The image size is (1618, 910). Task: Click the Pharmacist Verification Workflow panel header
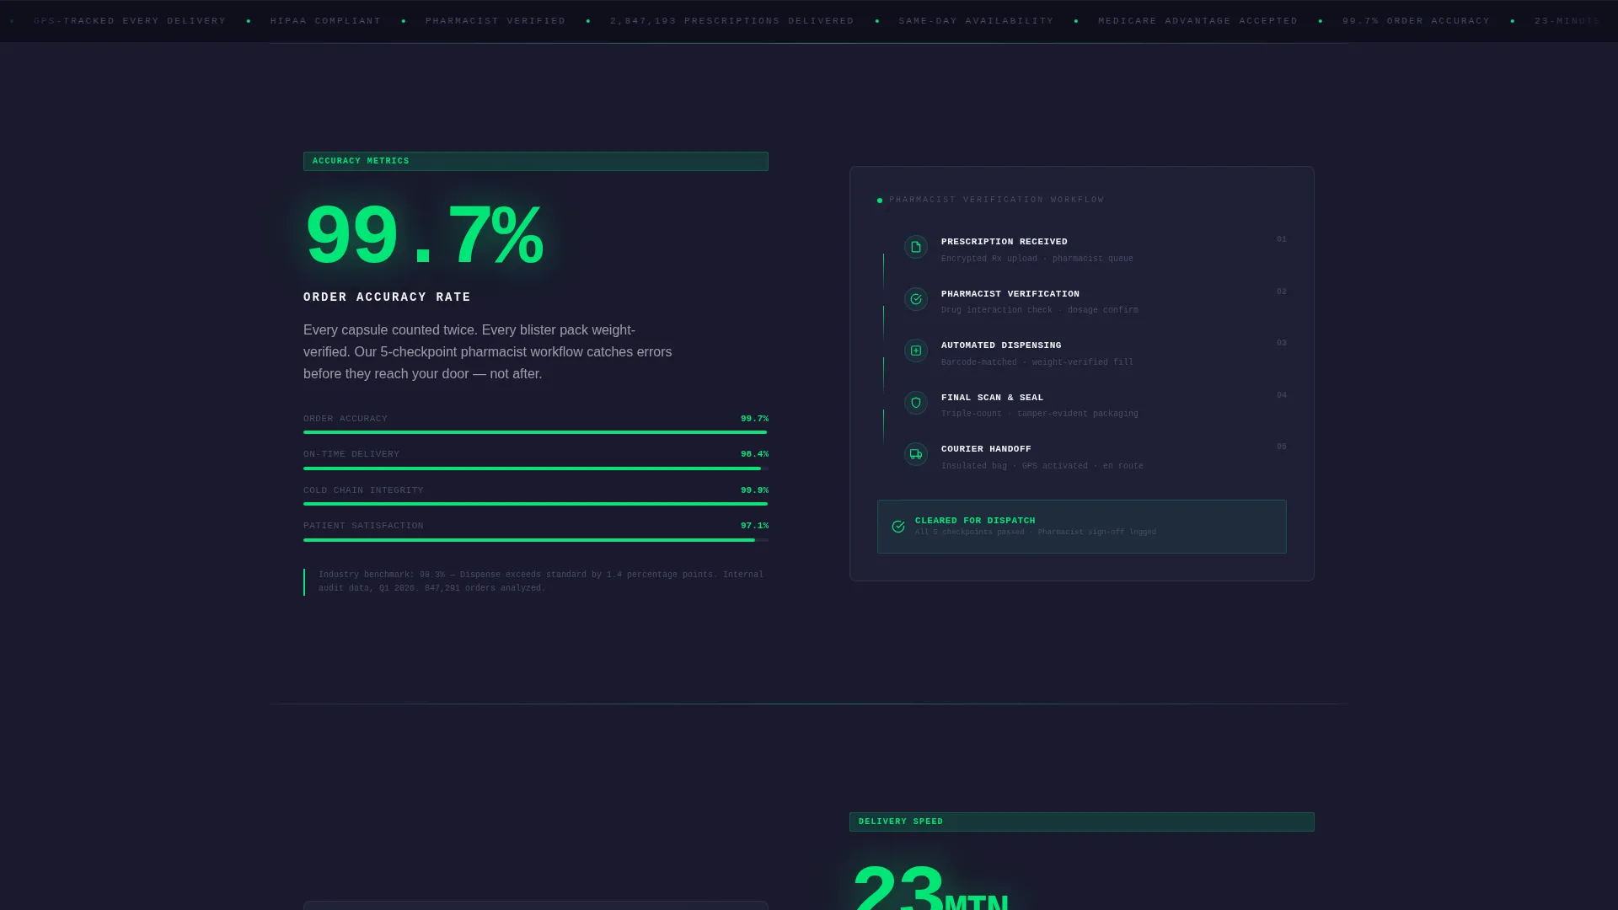[x=997, y=200]
